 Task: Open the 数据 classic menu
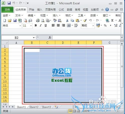tap(94, 15)
